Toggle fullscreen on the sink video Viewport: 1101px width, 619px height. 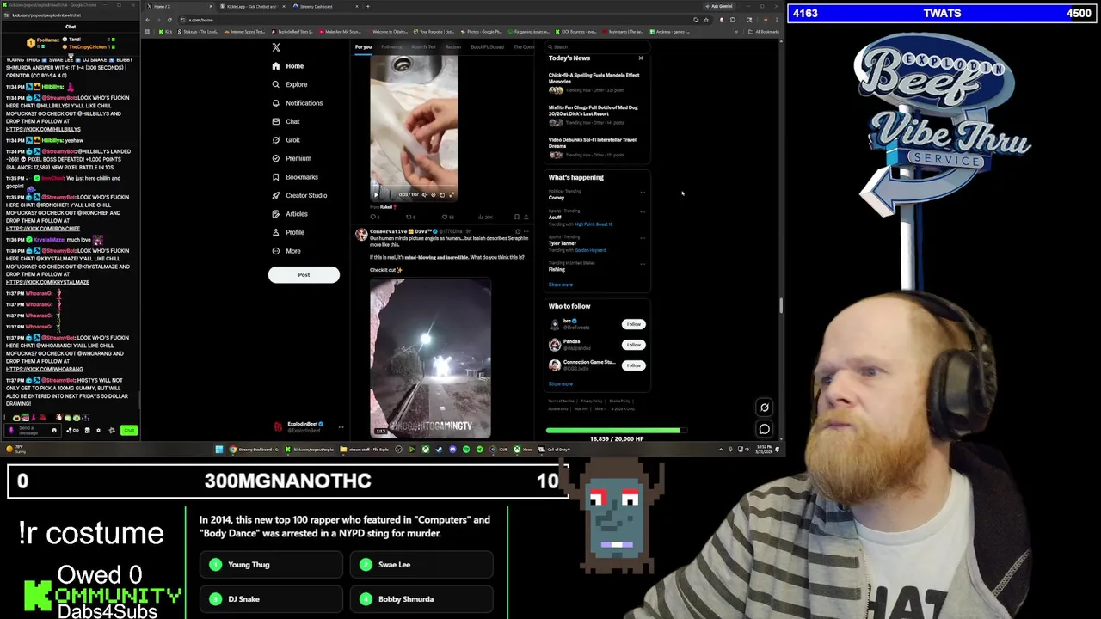coord(451,195)
